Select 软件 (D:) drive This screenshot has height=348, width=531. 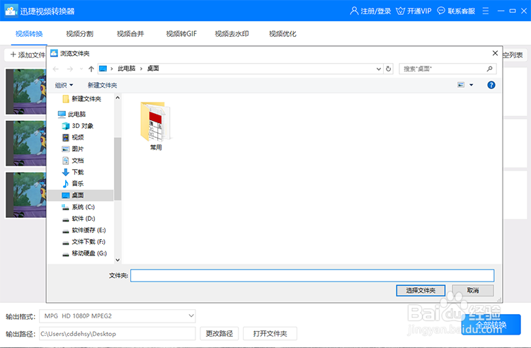pyautogui.click(x=79, y=219)
